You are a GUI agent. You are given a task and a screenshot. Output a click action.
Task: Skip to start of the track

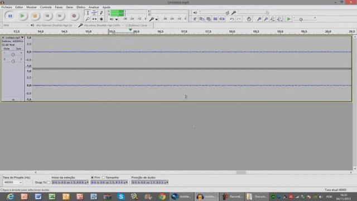click(47, 16)
